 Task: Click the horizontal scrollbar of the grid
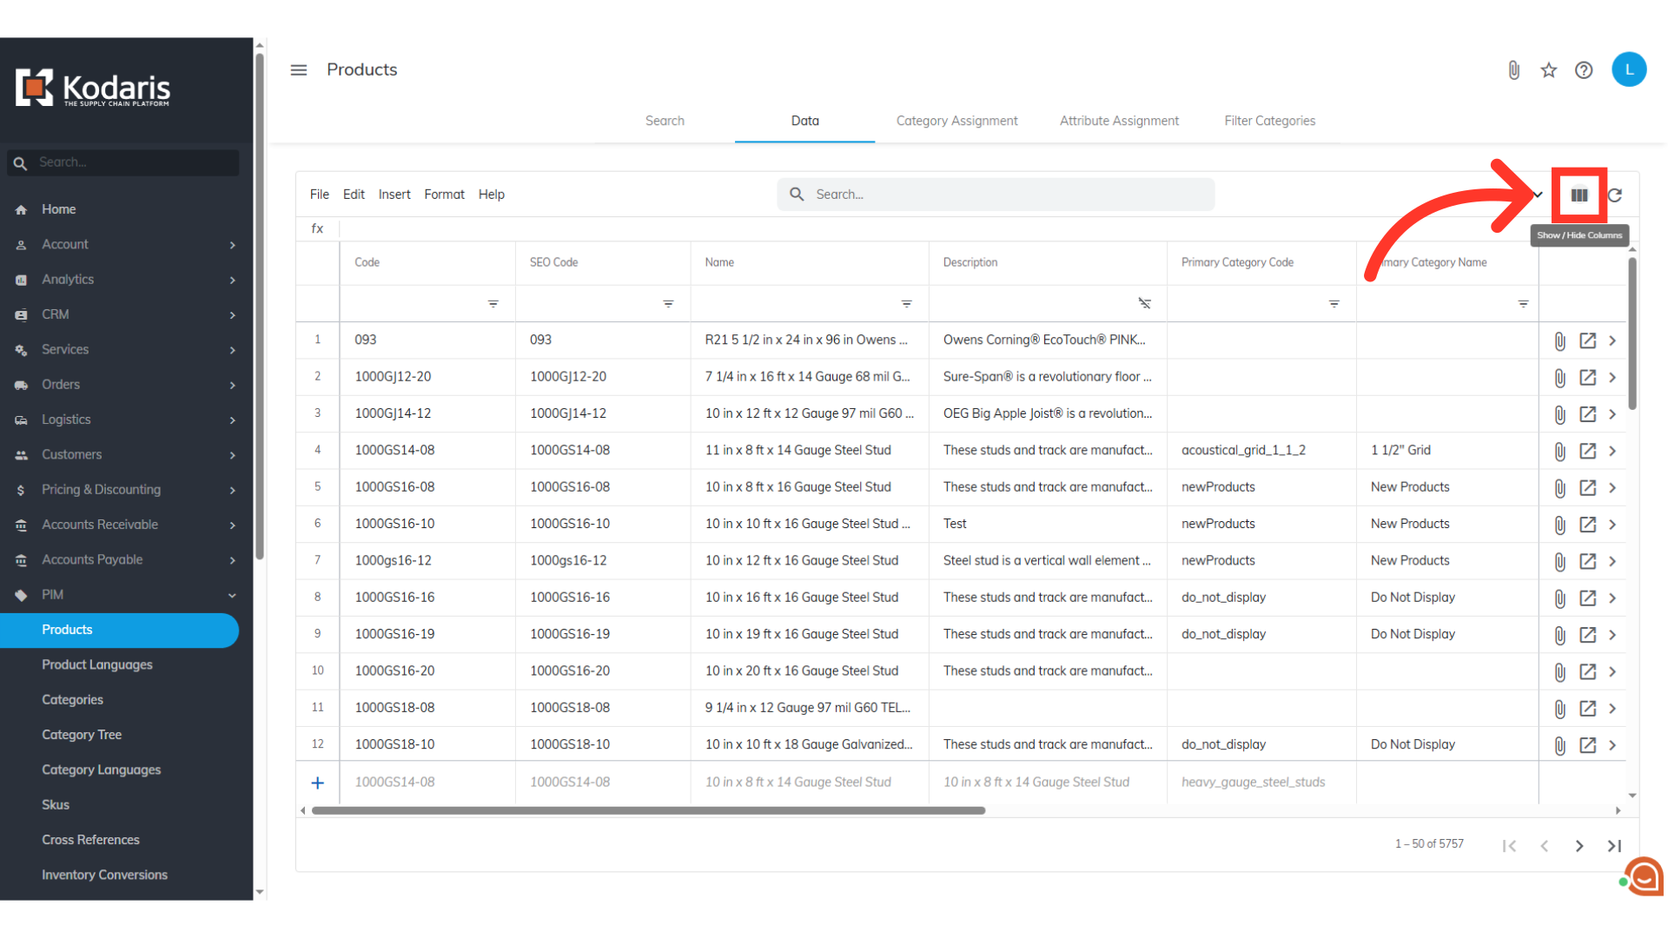pyautogui.click(x=648, y=810)
